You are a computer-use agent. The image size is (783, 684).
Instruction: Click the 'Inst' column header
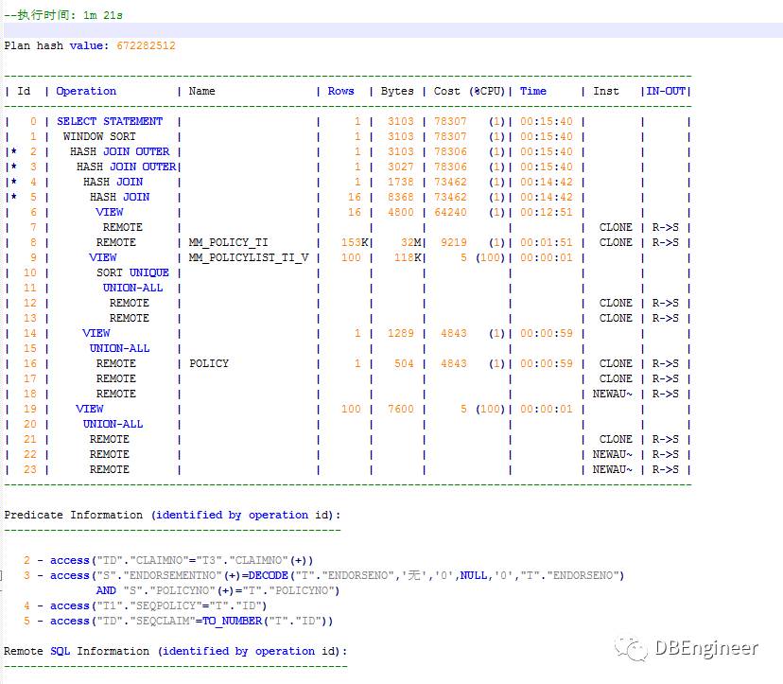[x=606, y=91]
